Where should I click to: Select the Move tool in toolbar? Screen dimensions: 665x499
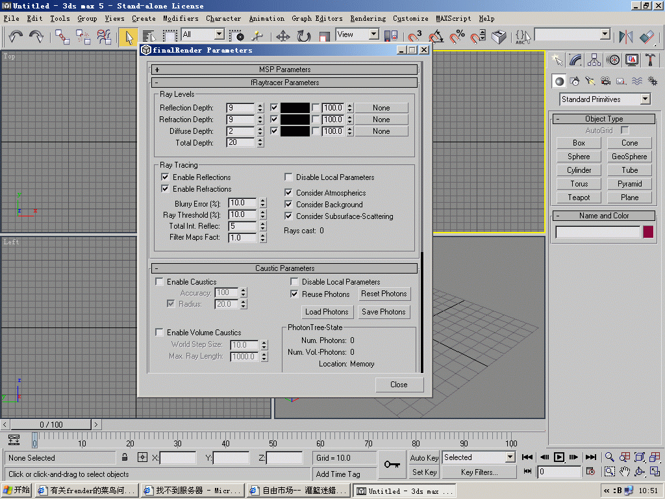282,37
